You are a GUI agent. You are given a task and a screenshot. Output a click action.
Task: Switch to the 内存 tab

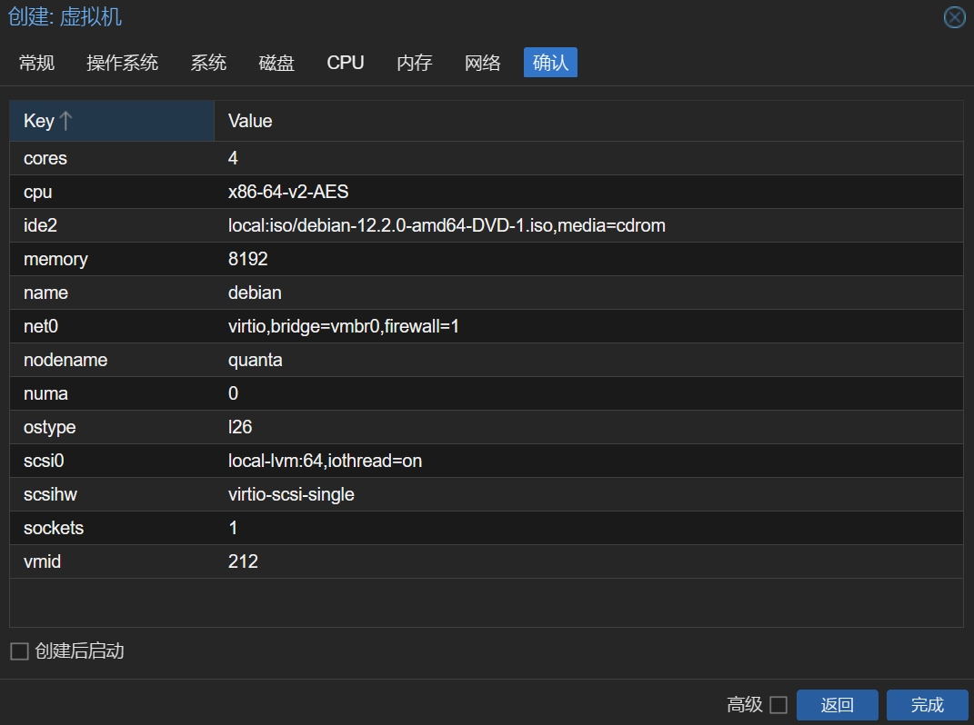tap(415, 63)
